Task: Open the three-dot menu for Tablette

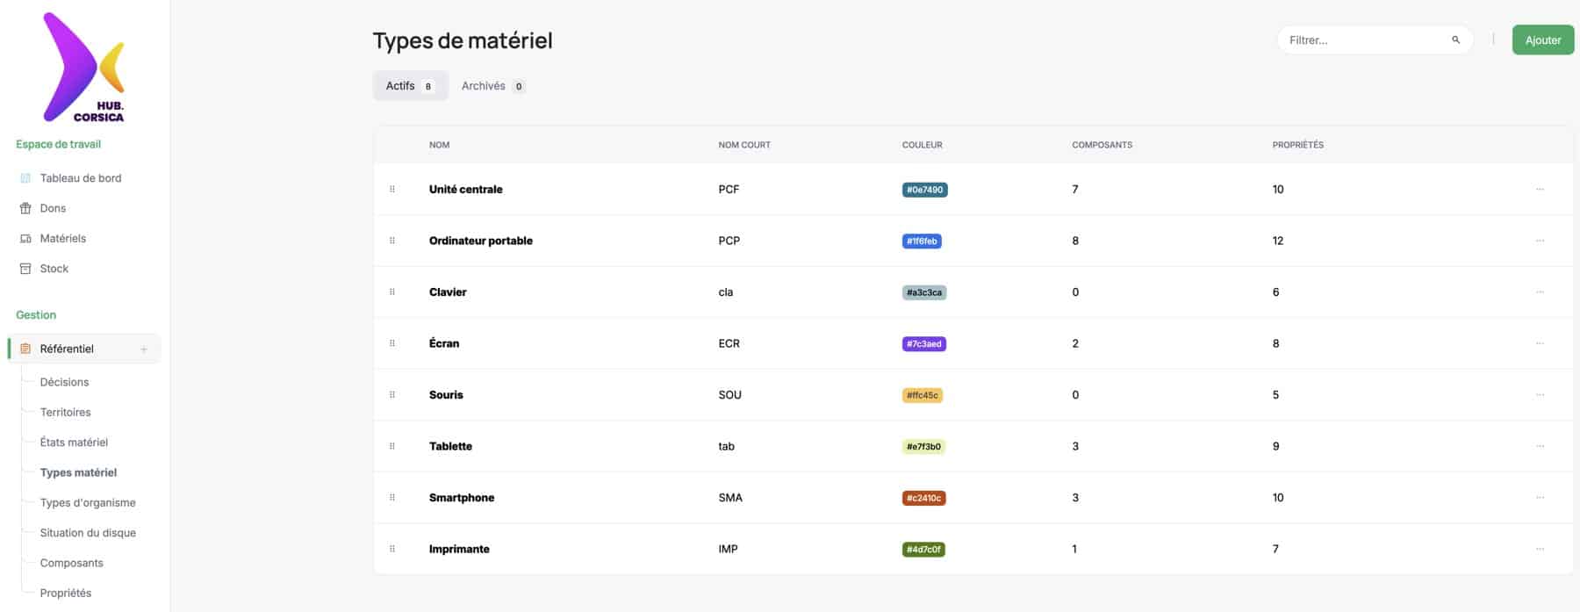Action: (1540, 446)
